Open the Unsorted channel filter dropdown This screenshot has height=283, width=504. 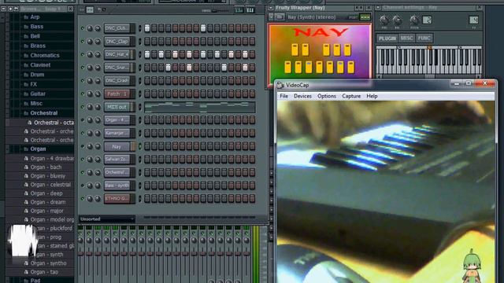tap(107, 219)
